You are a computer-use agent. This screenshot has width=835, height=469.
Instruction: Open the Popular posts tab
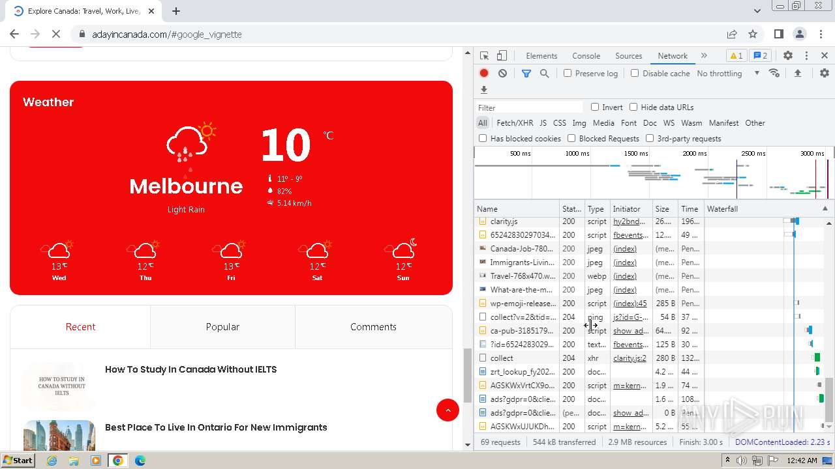(x=222, y=327)
